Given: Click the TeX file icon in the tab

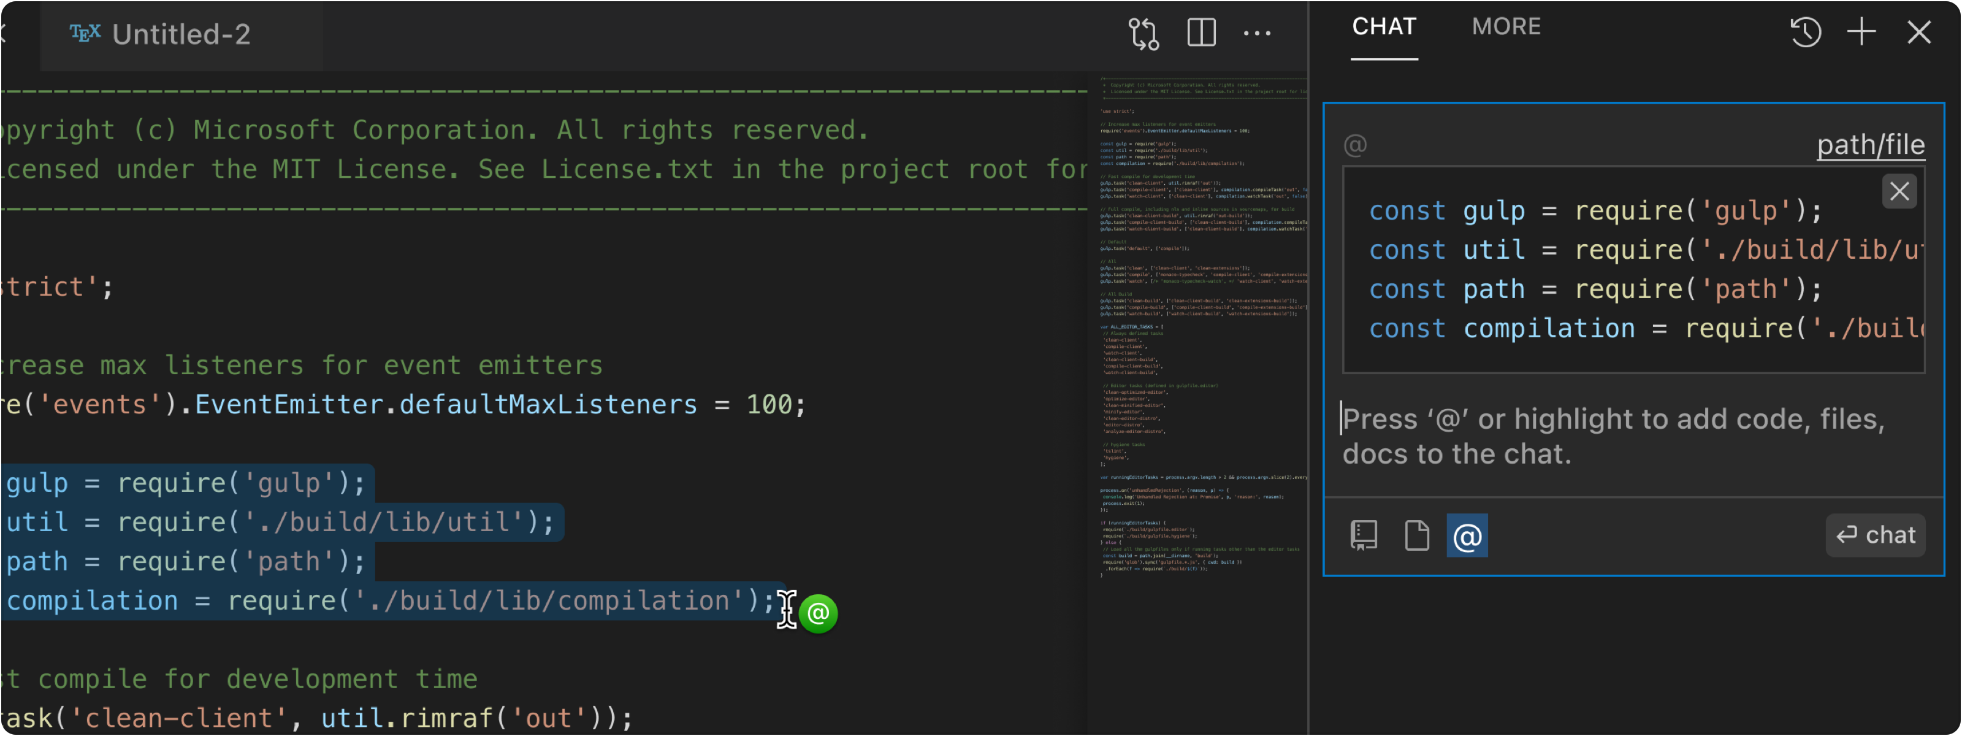Looking at the screenshot, I should [85, 34].
